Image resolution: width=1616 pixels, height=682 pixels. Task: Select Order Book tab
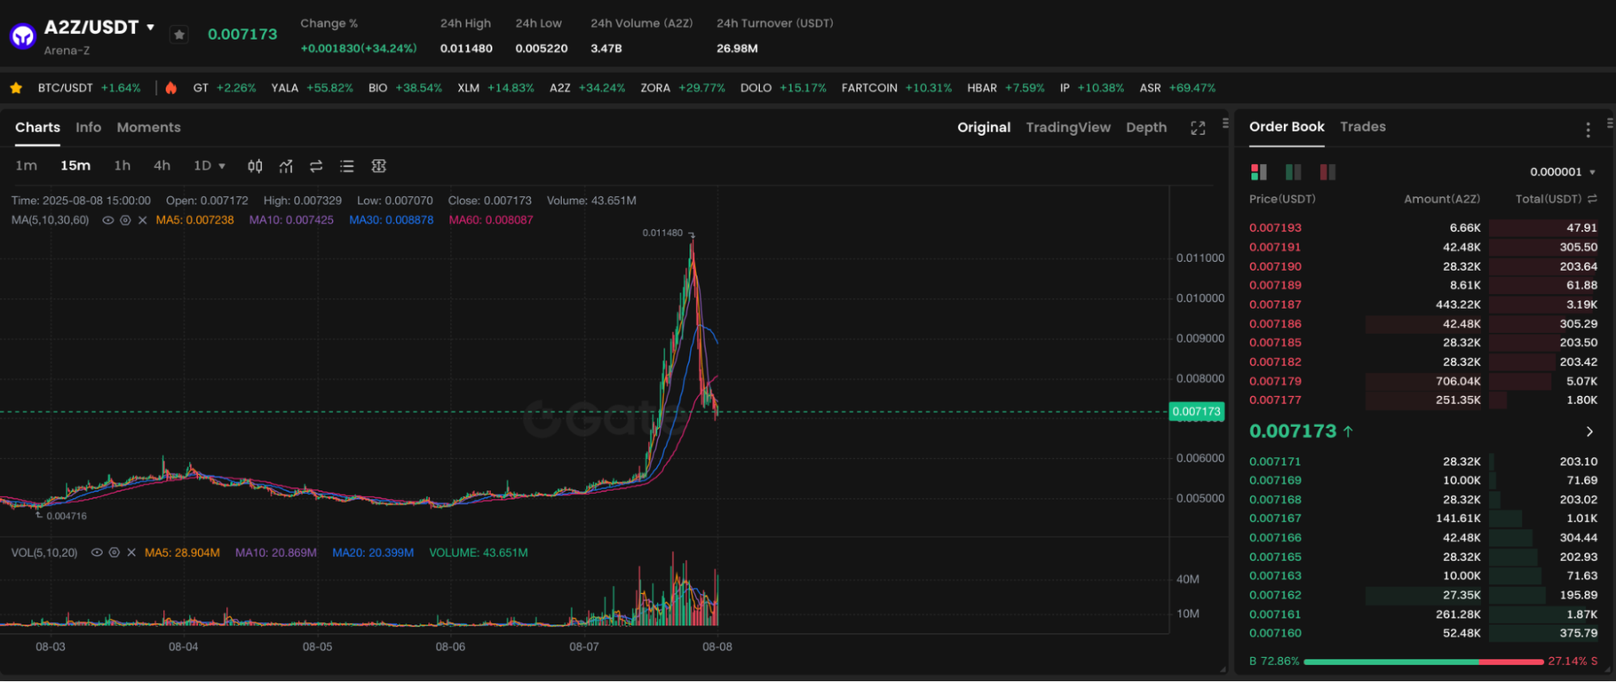click(1286, 127)
